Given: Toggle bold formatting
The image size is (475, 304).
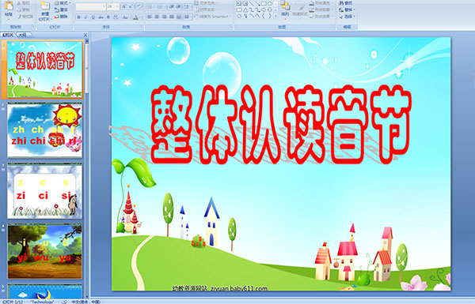Looking at the screenshot, I should [78, 17].
